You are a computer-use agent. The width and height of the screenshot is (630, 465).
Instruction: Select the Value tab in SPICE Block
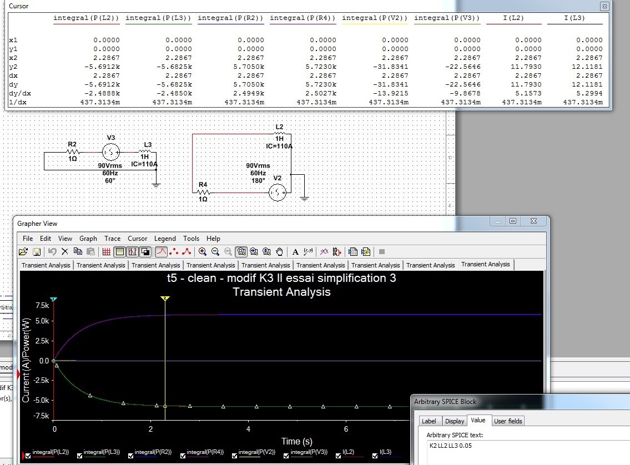[478, 420]
